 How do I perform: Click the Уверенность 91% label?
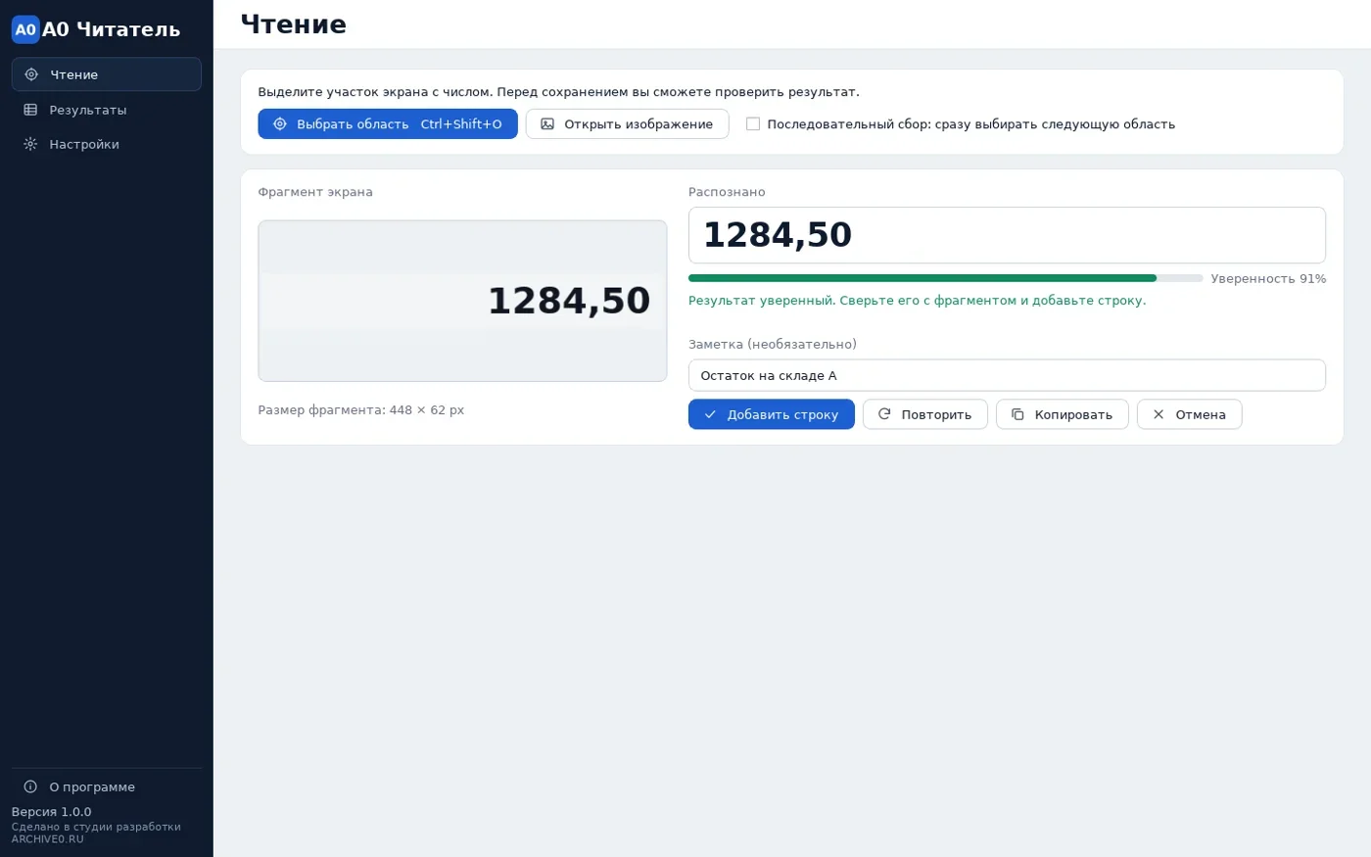click(1268, 279)
